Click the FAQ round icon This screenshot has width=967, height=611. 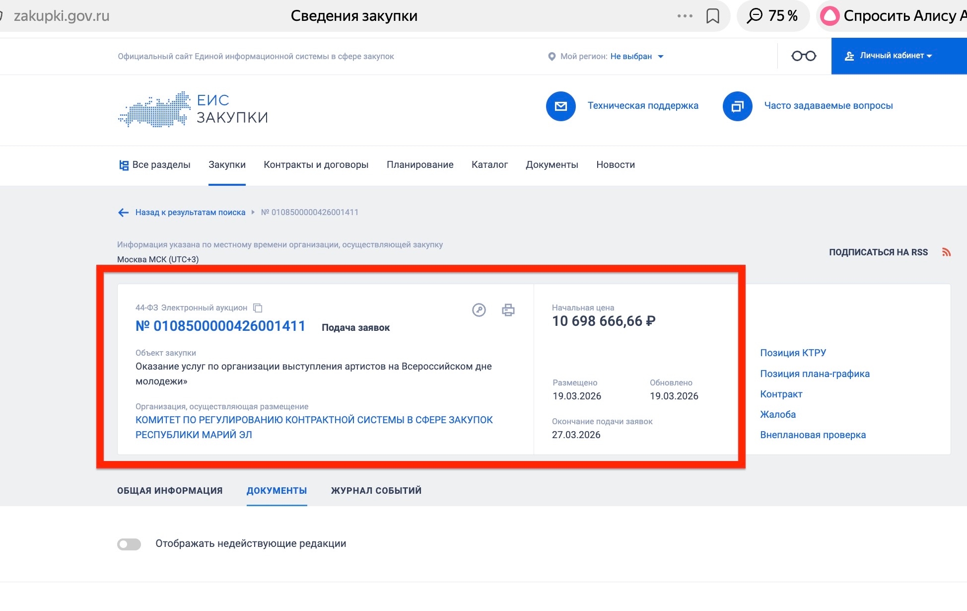737,106
